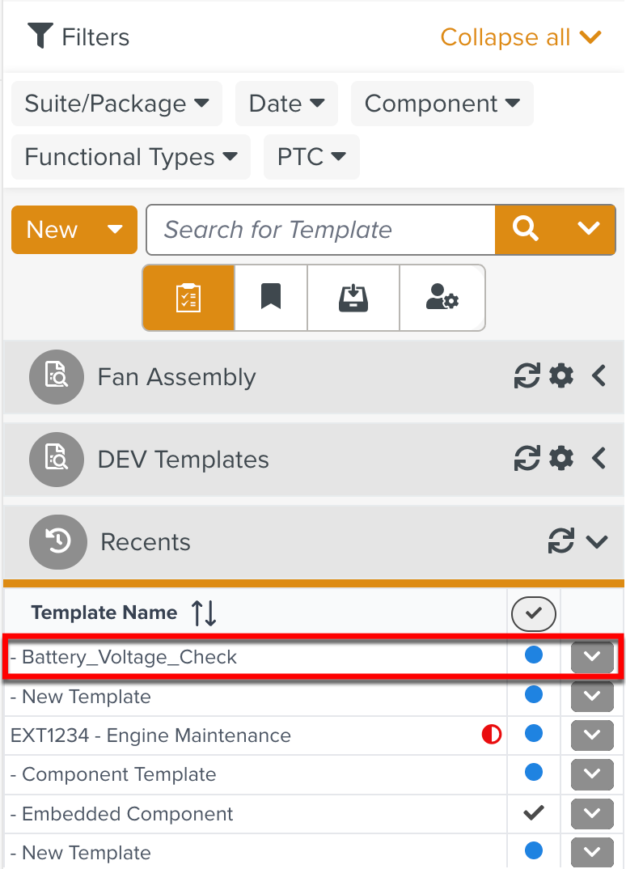Refresh the Recents list
The height and width of the screenshot is (869, 626).
coord(560,541)
